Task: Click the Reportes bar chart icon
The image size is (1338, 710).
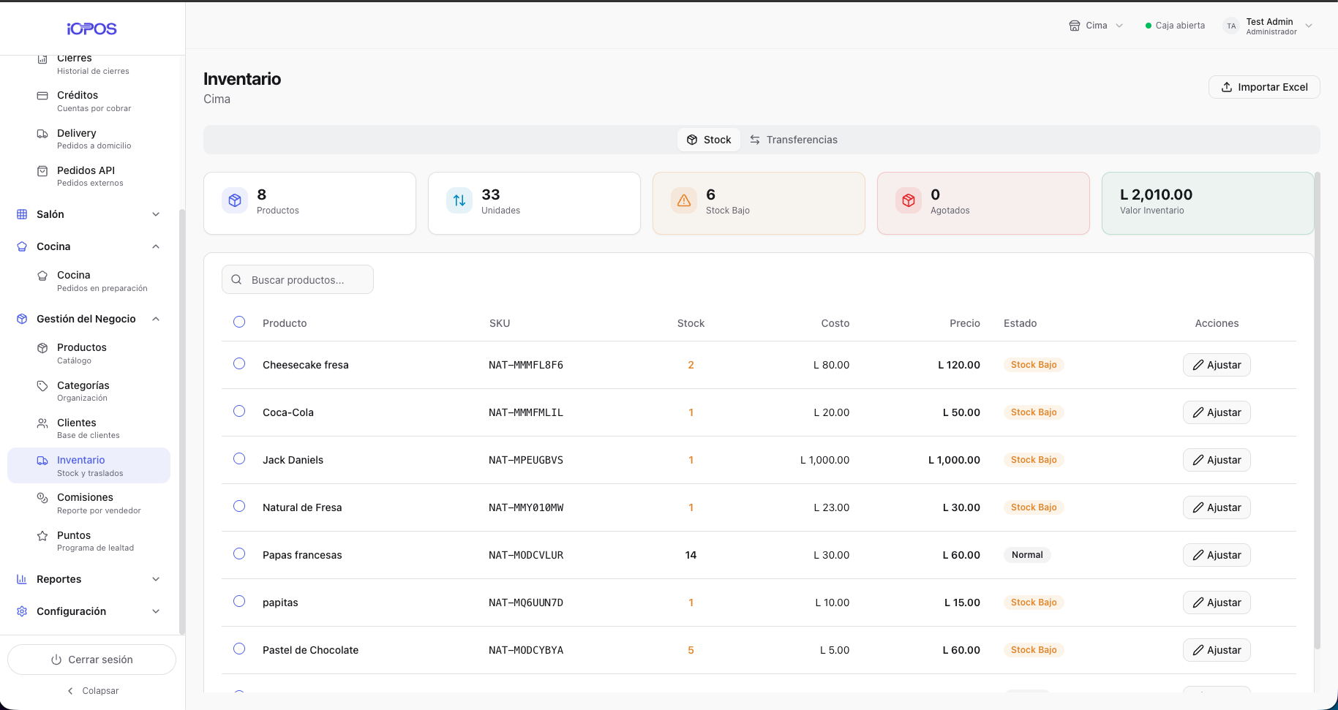Action: [x=22, y=579]
